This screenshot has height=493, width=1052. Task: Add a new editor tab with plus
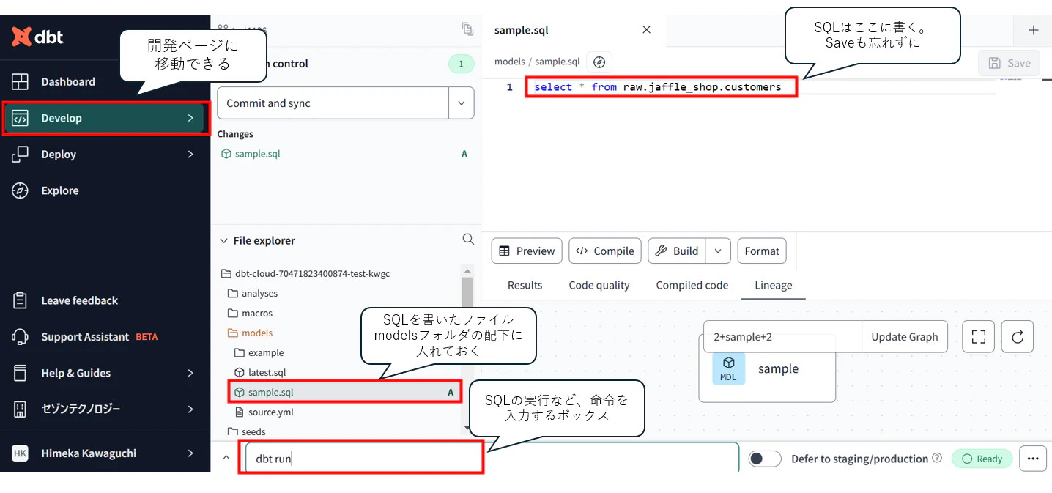1034,30
